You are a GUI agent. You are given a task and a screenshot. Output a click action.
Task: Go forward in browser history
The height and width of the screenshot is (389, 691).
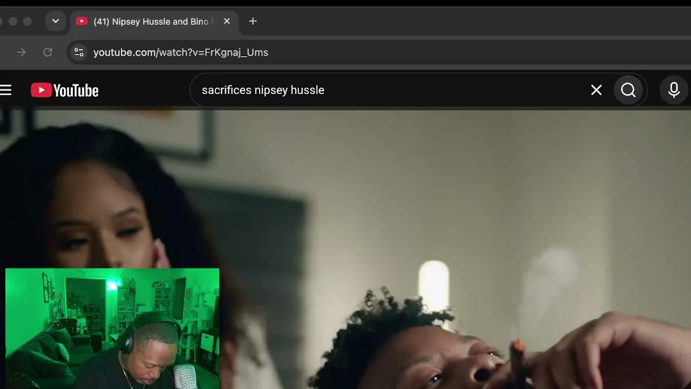(22, 52)
